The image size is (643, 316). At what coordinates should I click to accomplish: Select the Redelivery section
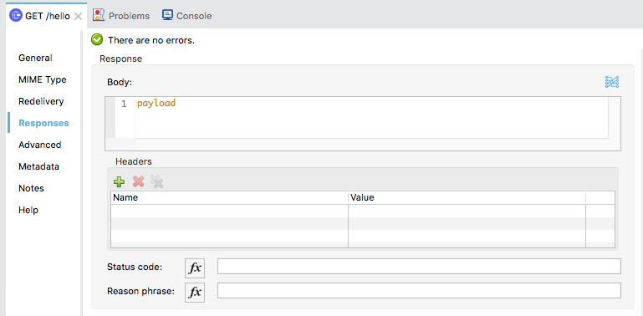tap(41, 101)
